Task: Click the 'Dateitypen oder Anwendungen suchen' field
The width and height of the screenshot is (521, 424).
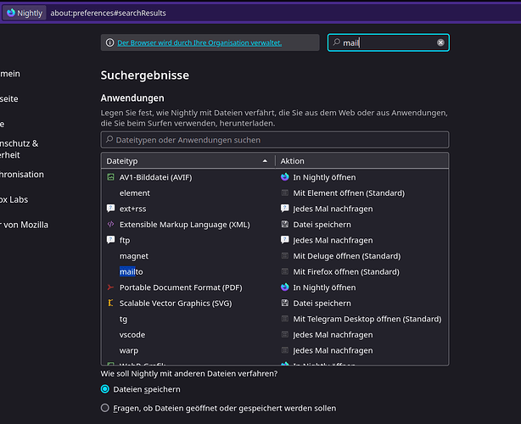Action: (275, 140)
